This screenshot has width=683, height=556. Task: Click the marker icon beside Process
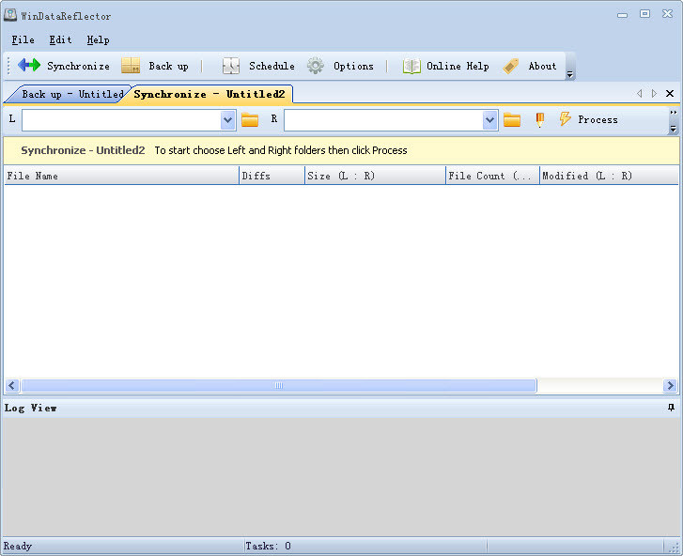[540, 119]
